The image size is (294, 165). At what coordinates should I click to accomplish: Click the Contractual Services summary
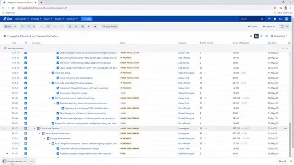pos(50,128)
